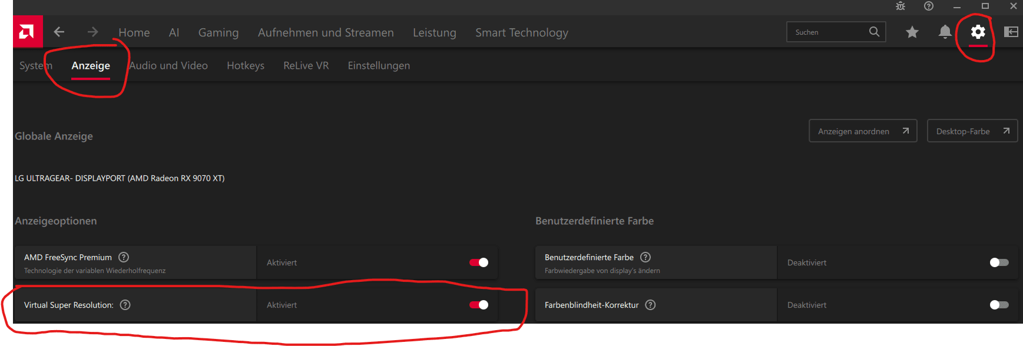The image size is (1023, 346).
Task: Enable the Benutzerdefinierte Farbe toggle
Action: click(x=999, y=262)
